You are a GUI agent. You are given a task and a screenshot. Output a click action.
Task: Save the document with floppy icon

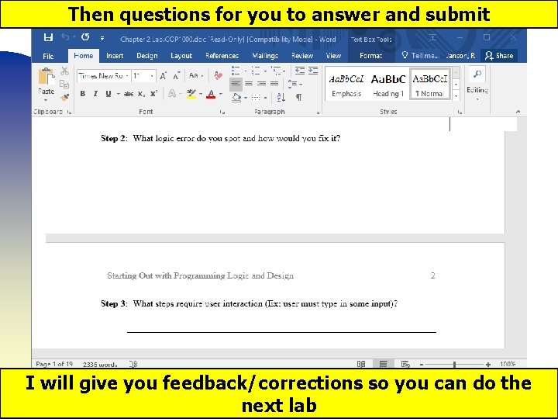48,37
